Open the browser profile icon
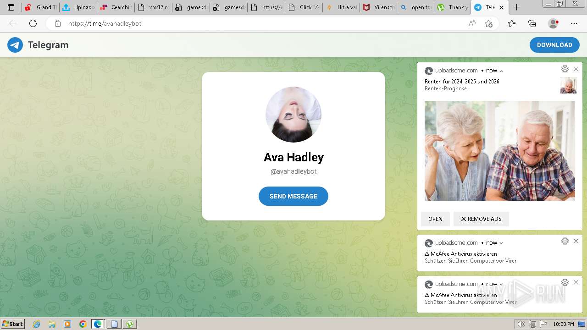 (553, 23)
